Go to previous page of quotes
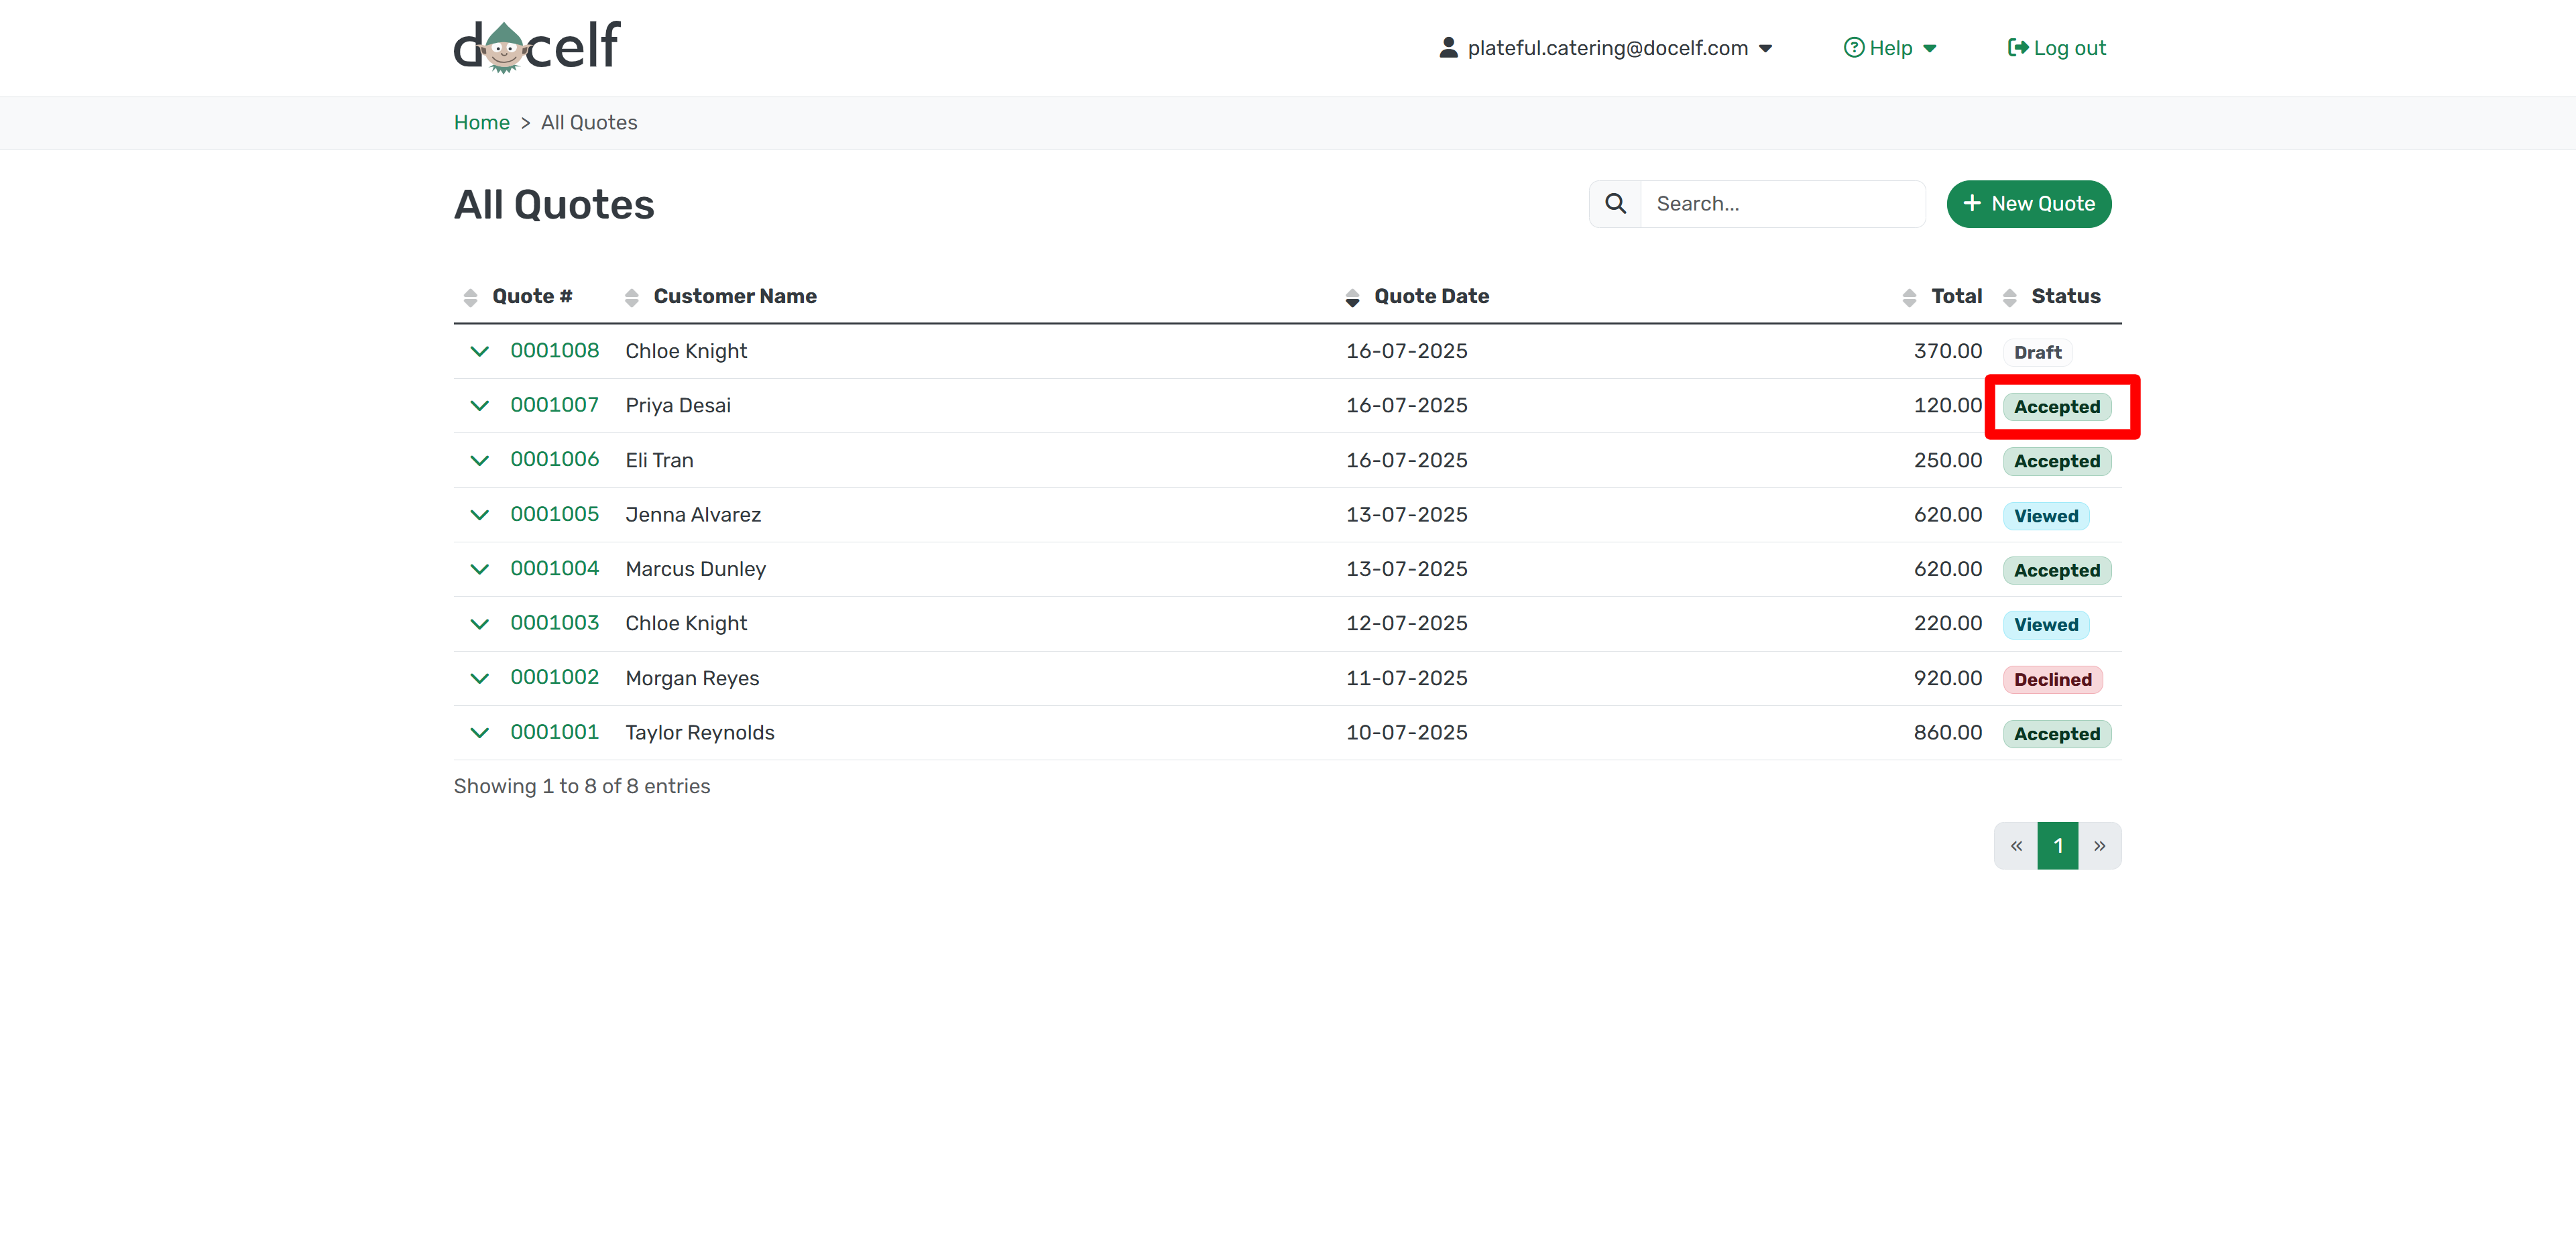Viewport: 2576px width, 1245px height. pos(2016,846)
